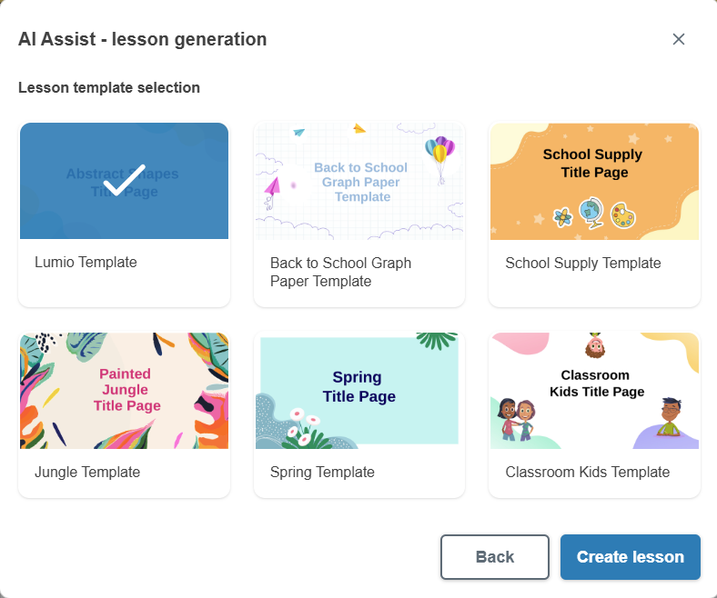Close the AI Assist lesson generation dialog
Screen dimensions: 717x598
(x=678, y=39)
